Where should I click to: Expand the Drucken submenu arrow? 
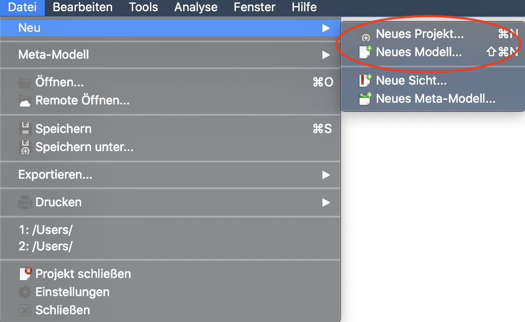click(x=326, y=202)
